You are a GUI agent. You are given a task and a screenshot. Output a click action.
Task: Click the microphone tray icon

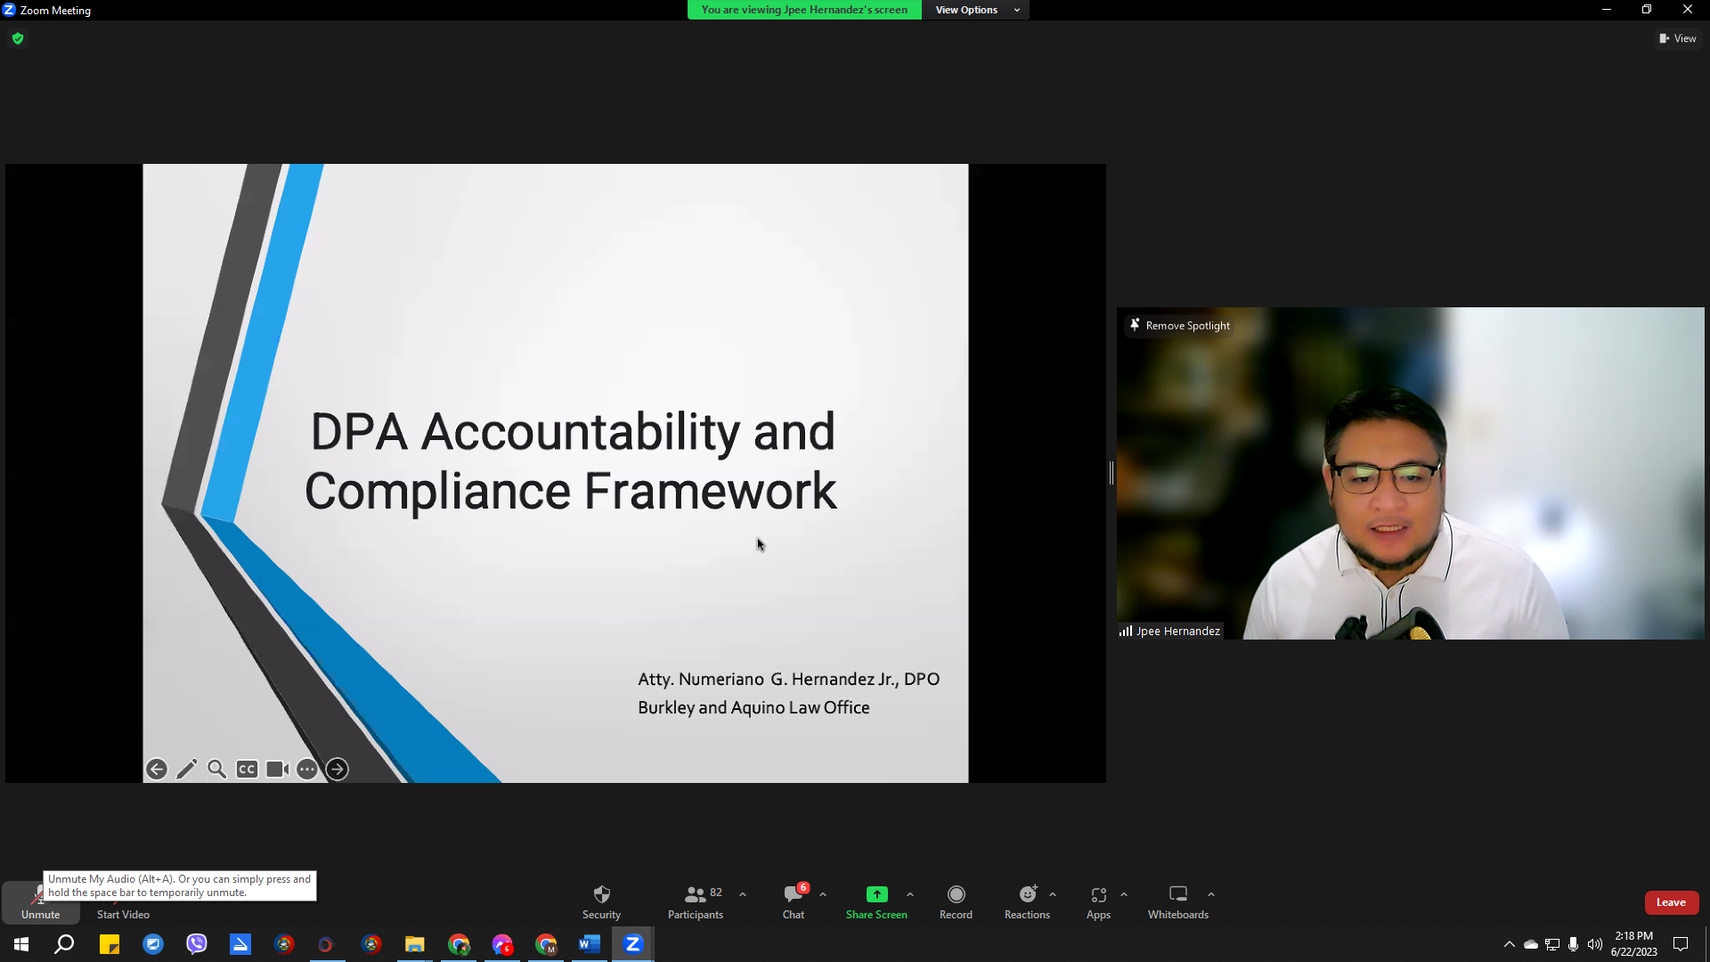pos(1574,944)
